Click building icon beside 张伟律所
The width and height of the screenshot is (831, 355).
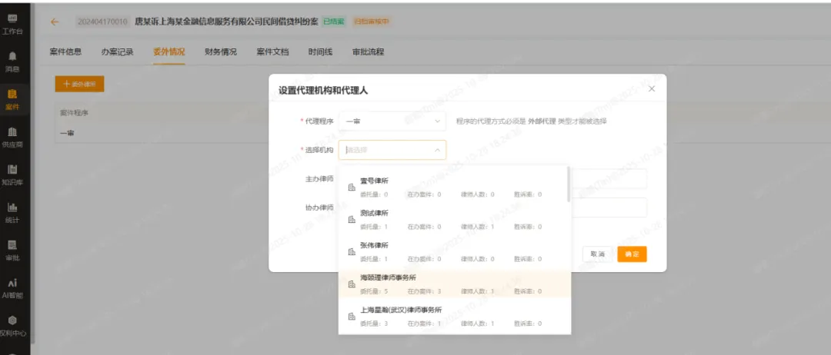pyautogui.click(x=352, y=252)
